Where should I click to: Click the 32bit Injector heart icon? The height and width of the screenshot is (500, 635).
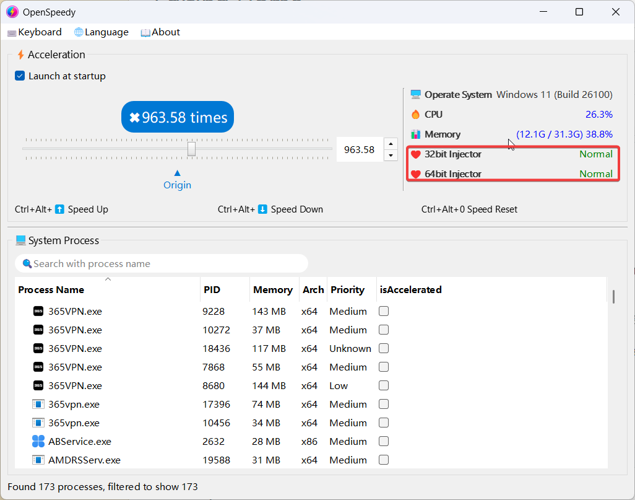415,154
